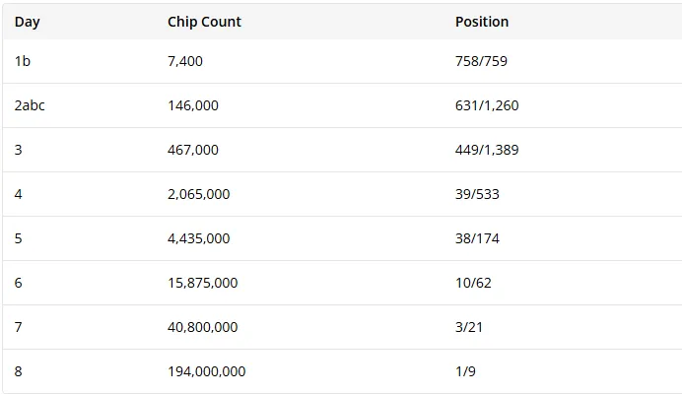Select position value 10/62

473,283
